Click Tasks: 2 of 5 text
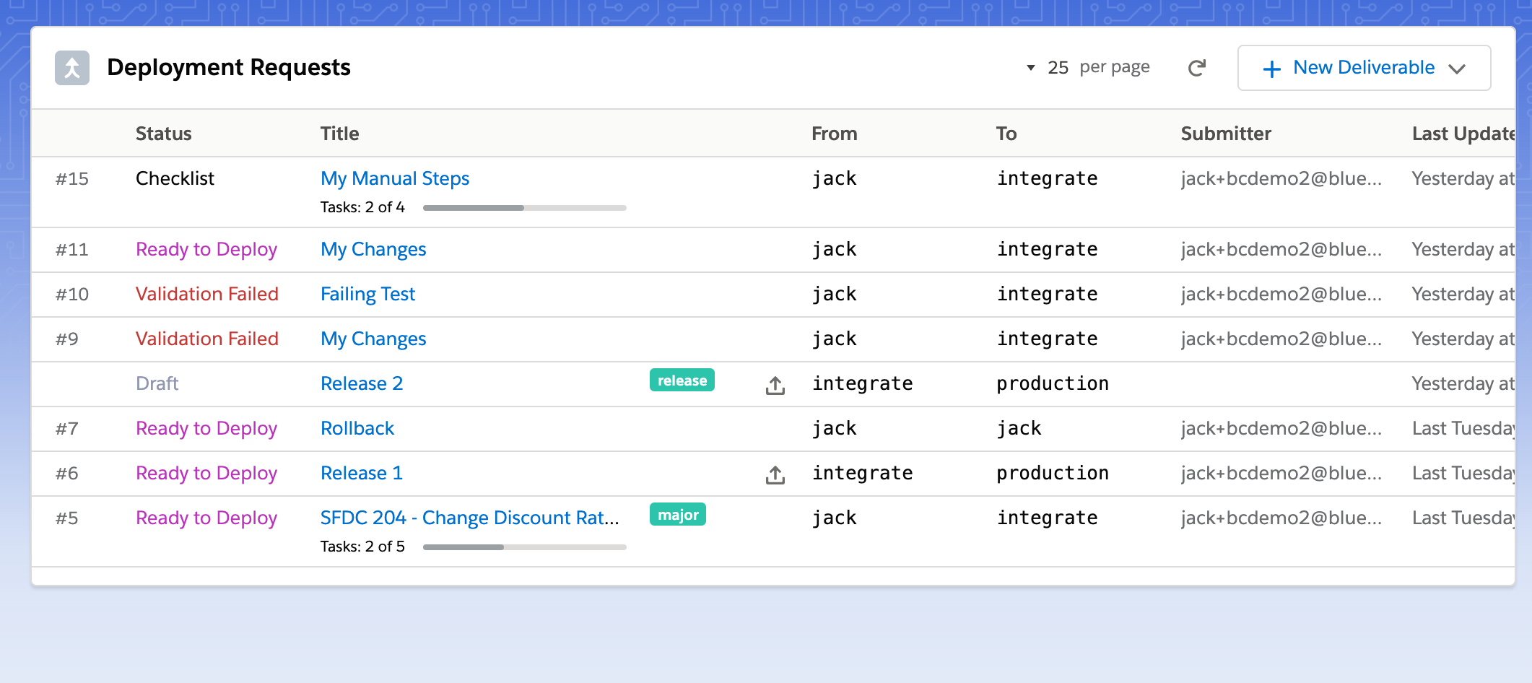 pos(362,547)
